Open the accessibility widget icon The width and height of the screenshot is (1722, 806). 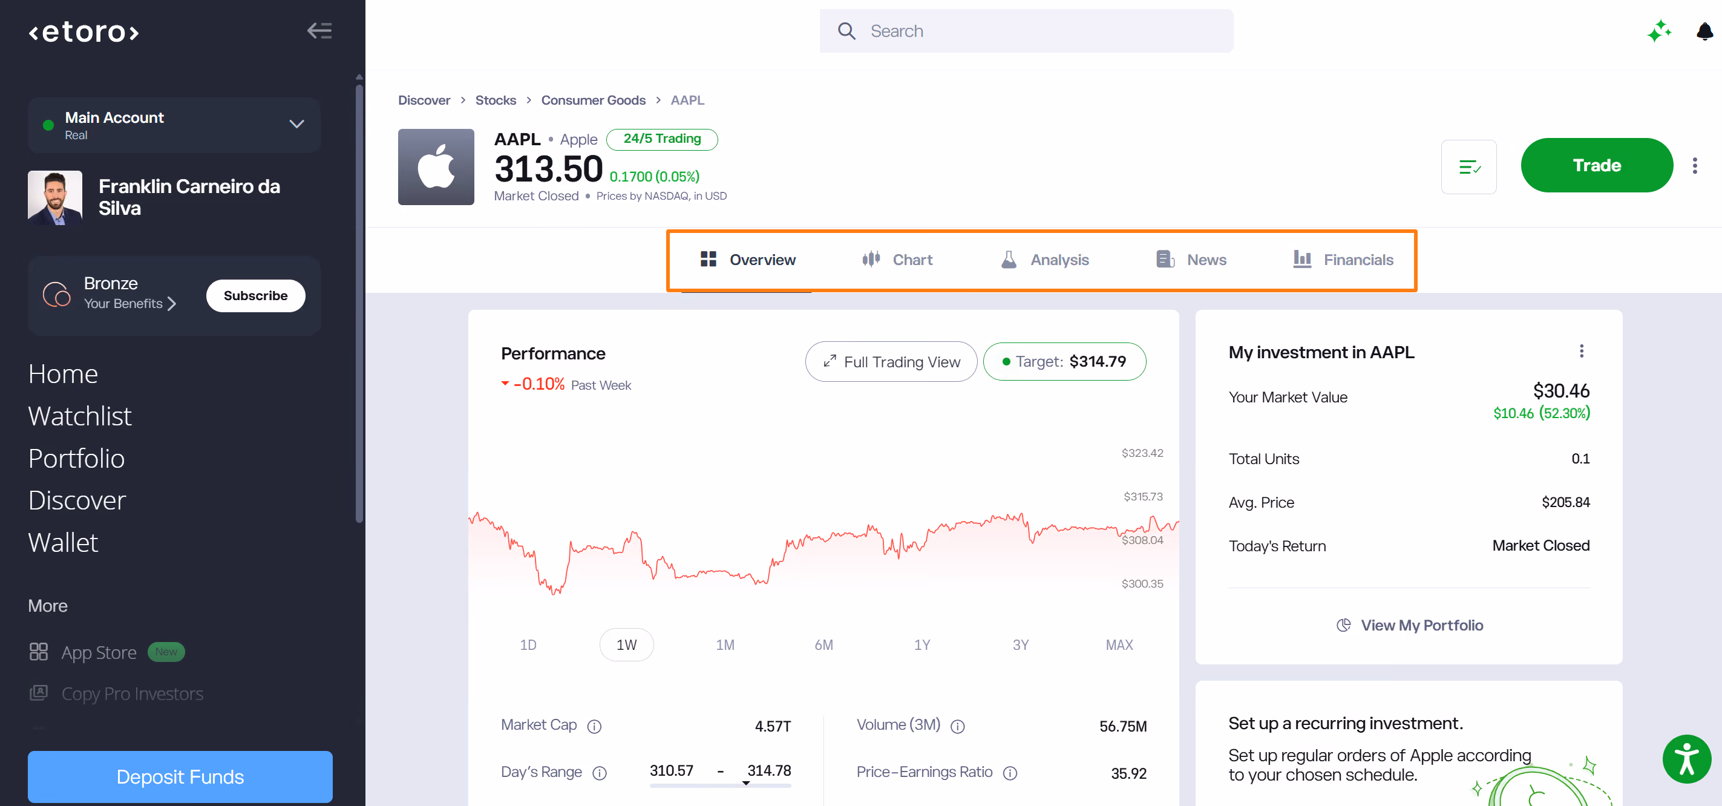1686,759
